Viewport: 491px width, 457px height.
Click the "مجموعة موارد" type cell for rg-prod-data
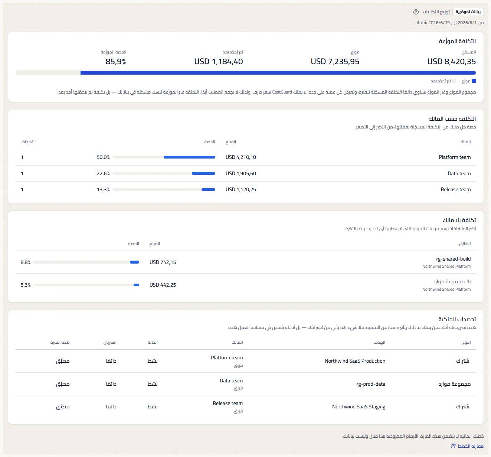coord(455,384)
